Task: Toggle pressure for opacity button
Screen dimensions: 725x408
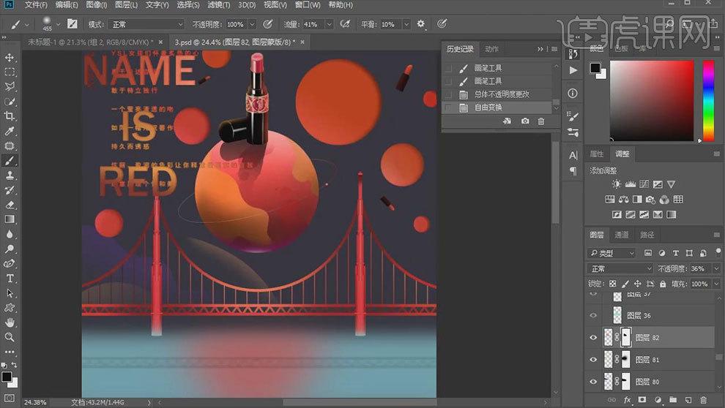Action: coord(268,24)
